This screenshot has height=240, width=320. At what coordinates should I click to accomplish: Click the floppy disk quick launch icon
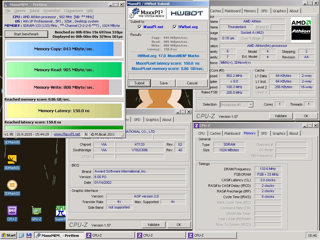pyautogui.click(x=29, y=236)
